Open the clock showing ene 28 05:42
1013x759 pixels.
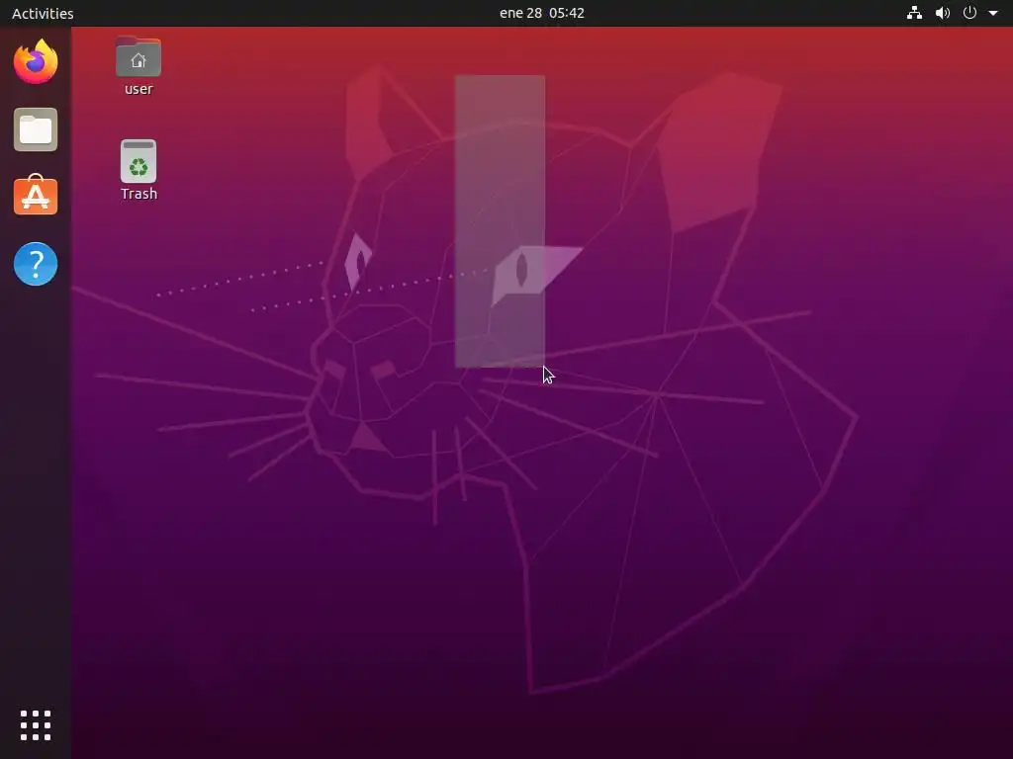tap(541, 13)
